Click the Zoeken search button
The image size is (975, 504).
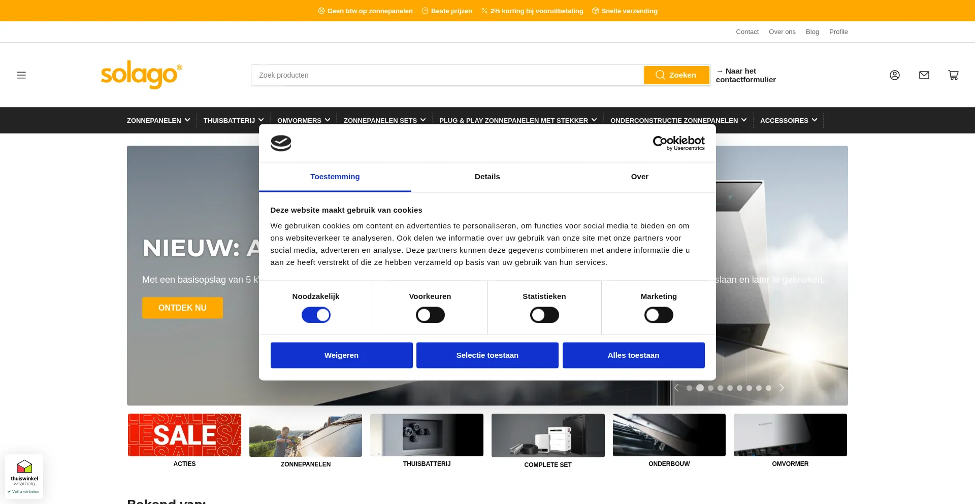coord(676,75)
